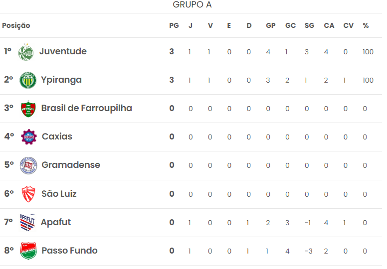Click the Passo Fundo team badge
The image size is (387, 269).
click(x=28, y=251)
